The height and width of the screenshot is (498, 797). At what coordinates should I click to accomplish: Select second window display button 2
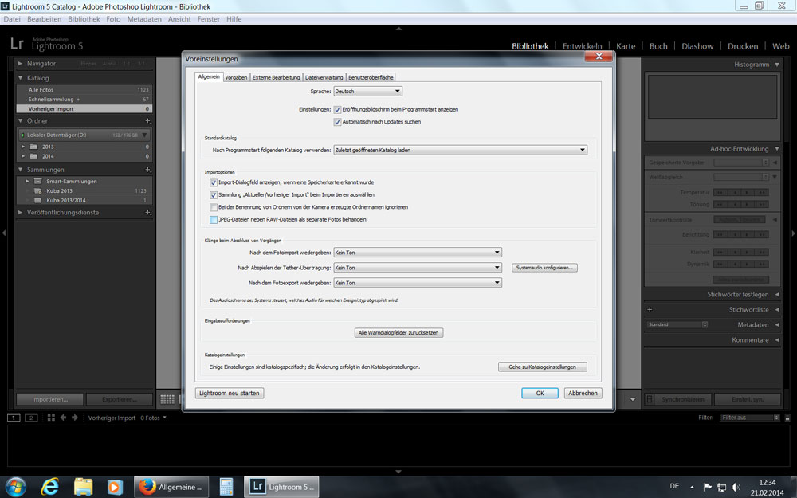(32, 418)
